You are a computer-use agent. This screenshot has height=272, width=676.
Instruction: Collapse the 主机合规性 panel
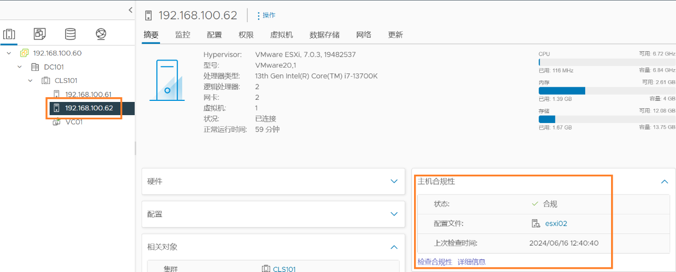click(x=664, y=182)
